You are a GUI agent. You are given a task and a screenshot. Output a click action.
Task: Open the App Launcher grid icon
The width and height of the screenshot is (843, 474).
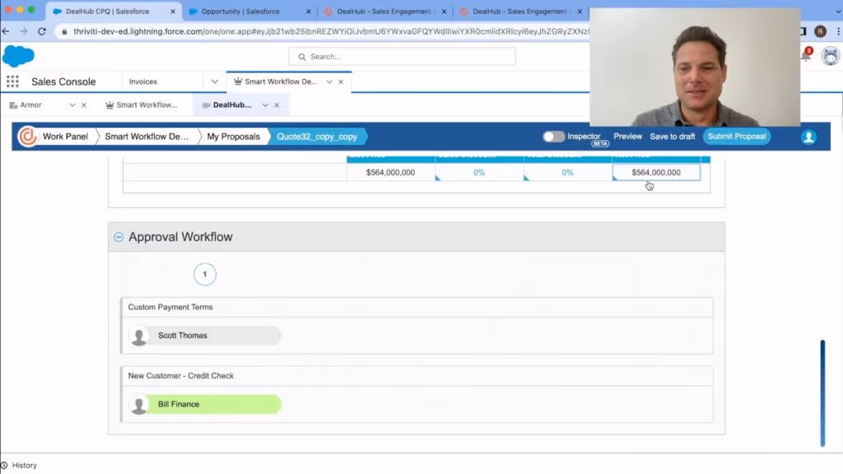(12, 81)
